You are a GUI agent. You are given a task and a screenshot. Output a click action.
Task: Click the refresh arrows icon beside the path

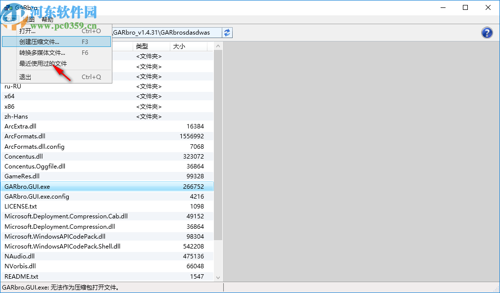tap(227, 33)
